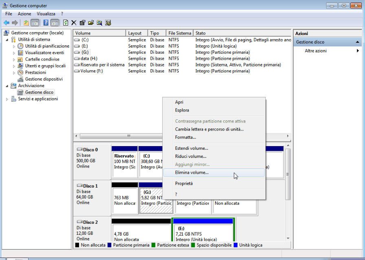Click the up one level folder icon
Image resolution: width=365 pixels, height=260 pixels.
pyautogui.click(x=26, y=23)
